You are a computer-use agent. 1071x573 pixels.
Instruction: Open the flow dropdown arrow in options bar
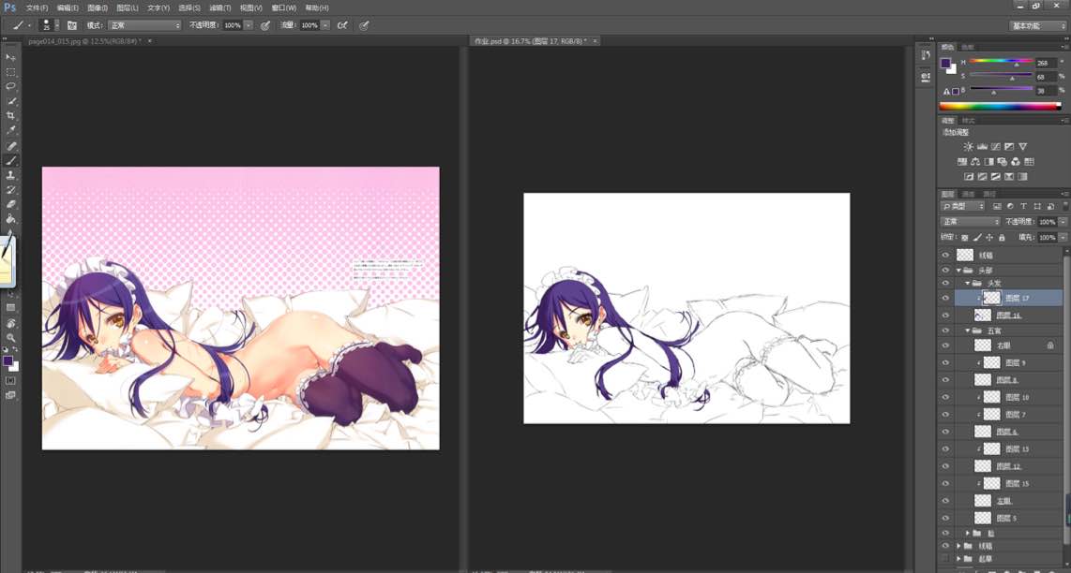pos(325,25)
